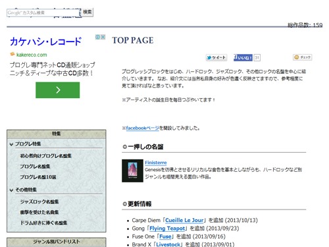Click the 総作品数: 159 counter text

(305, 25)
